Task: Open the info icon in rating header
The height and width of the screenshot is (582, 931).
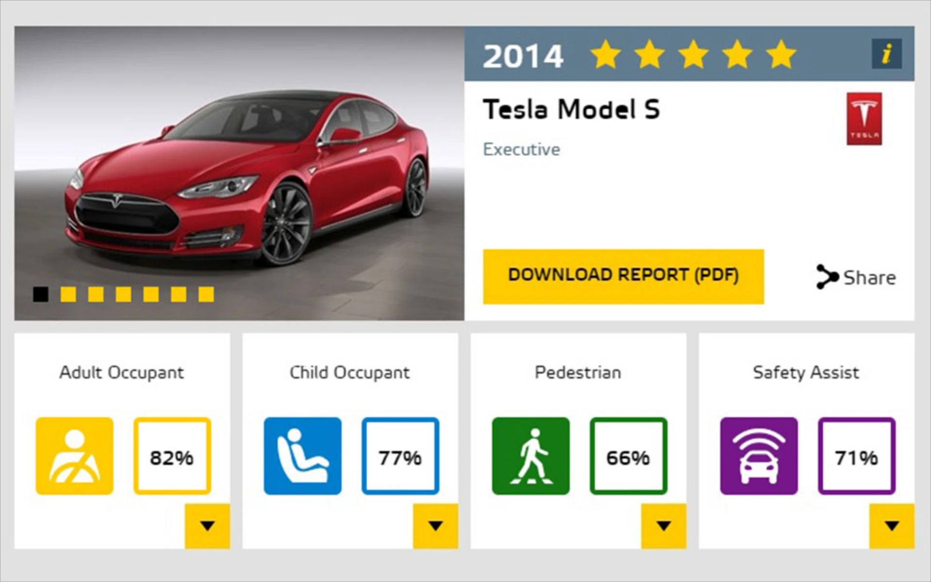Action: pyautogui.click(x=886, y=54)
